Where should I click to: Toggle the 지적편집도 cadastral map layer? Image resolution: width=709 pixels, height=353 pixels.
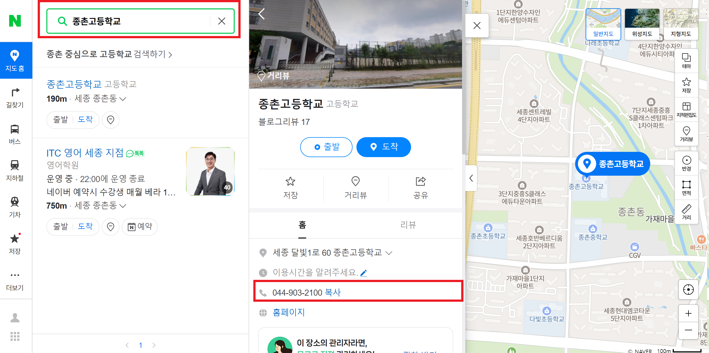686,109
